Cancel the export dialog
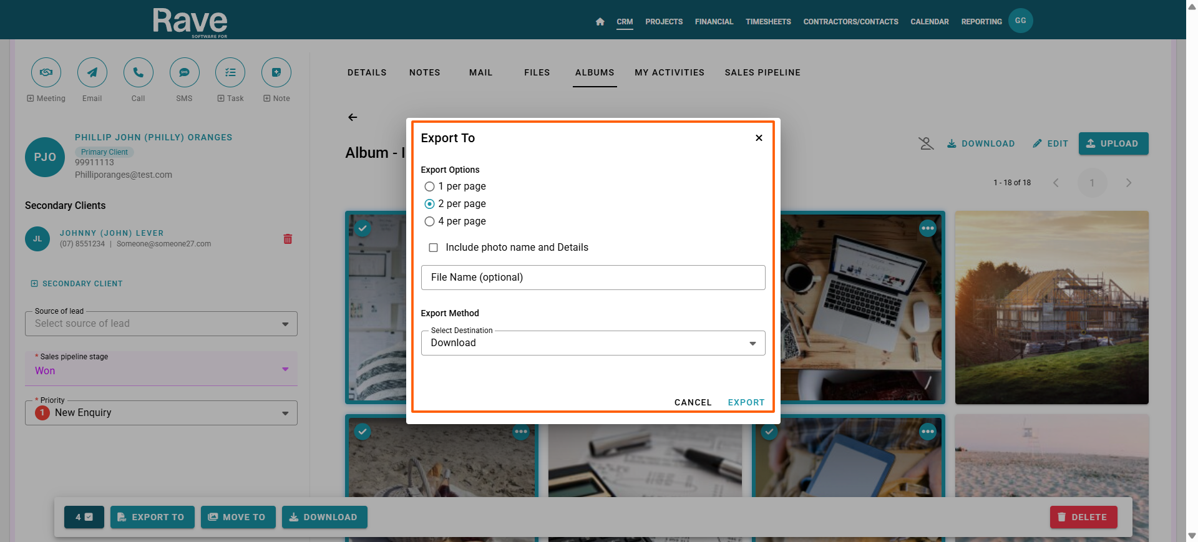 (693, 402)
